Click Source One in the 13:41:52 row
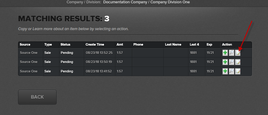Screen dimensions: 268x115 (28, 71)
